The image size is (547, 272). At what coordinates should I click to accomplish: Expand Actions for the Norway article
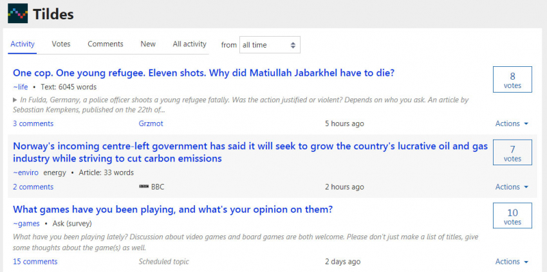512,187
